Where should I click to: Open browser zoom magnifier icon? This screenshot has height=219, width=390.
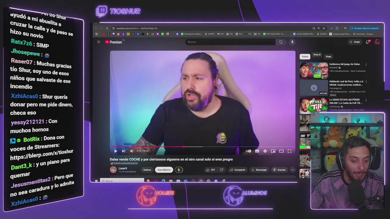319,28
